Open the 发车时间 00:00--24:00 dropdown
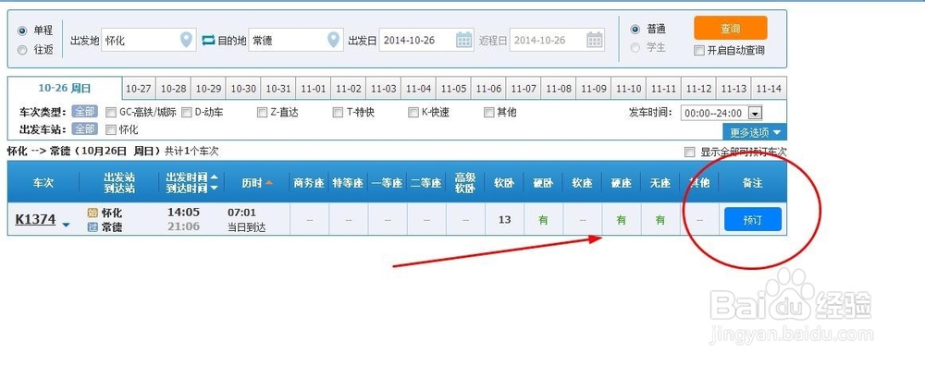Screen dimensions: 925x366 [721, 113]
